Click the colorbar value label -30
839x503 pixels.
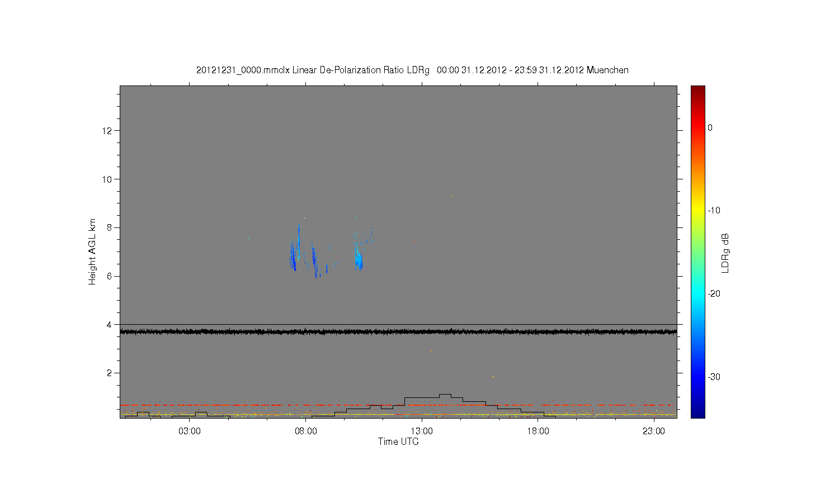click(714, 377)
